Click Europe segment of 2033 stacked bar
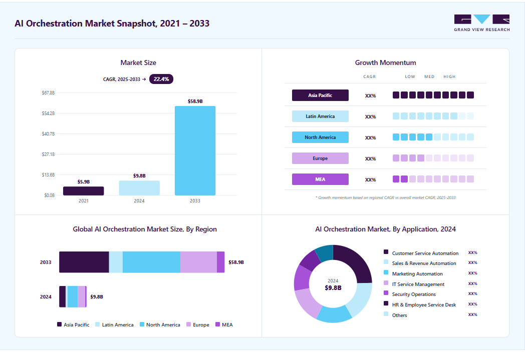 198,262
